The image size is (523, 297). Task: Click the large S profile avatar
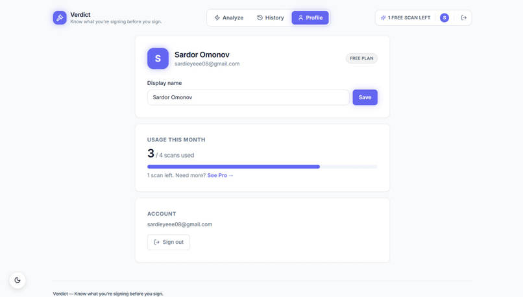click(x=158, y=58)
